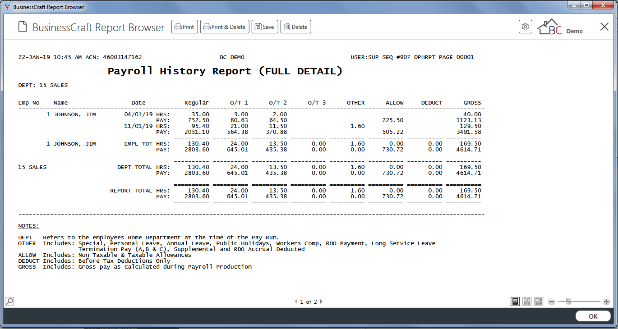Zoom out with the minus button
This screenshot has width=618, height=329.
coord(551,302)
